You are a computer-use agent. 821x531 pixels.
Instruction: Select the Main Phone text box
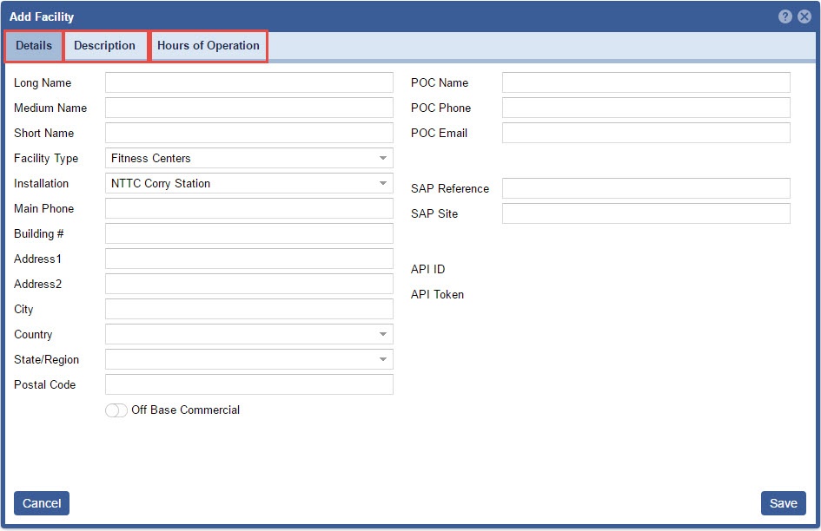coord(248,208)
